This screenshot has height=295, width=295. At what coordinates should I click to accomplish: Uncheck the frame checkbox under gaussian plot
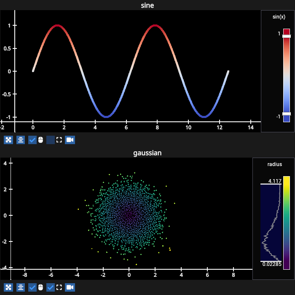(51, 287)
